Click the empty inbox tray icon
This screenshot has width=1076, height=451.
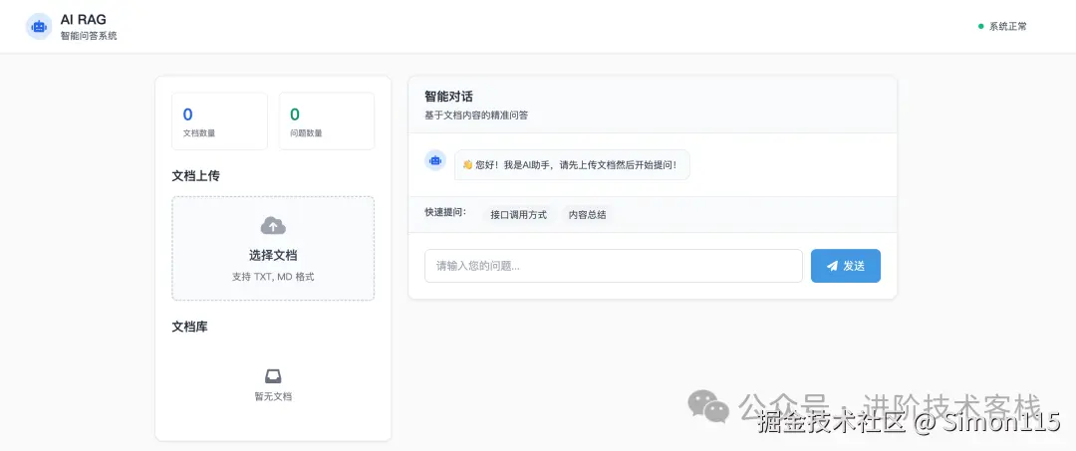pos(273,376)
